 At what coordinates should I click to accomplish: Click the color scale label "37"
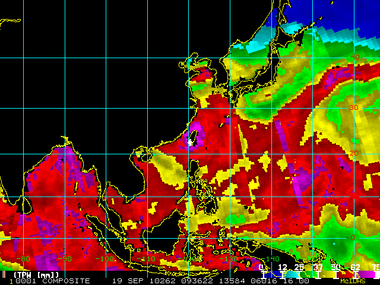[x=318, y=267]
